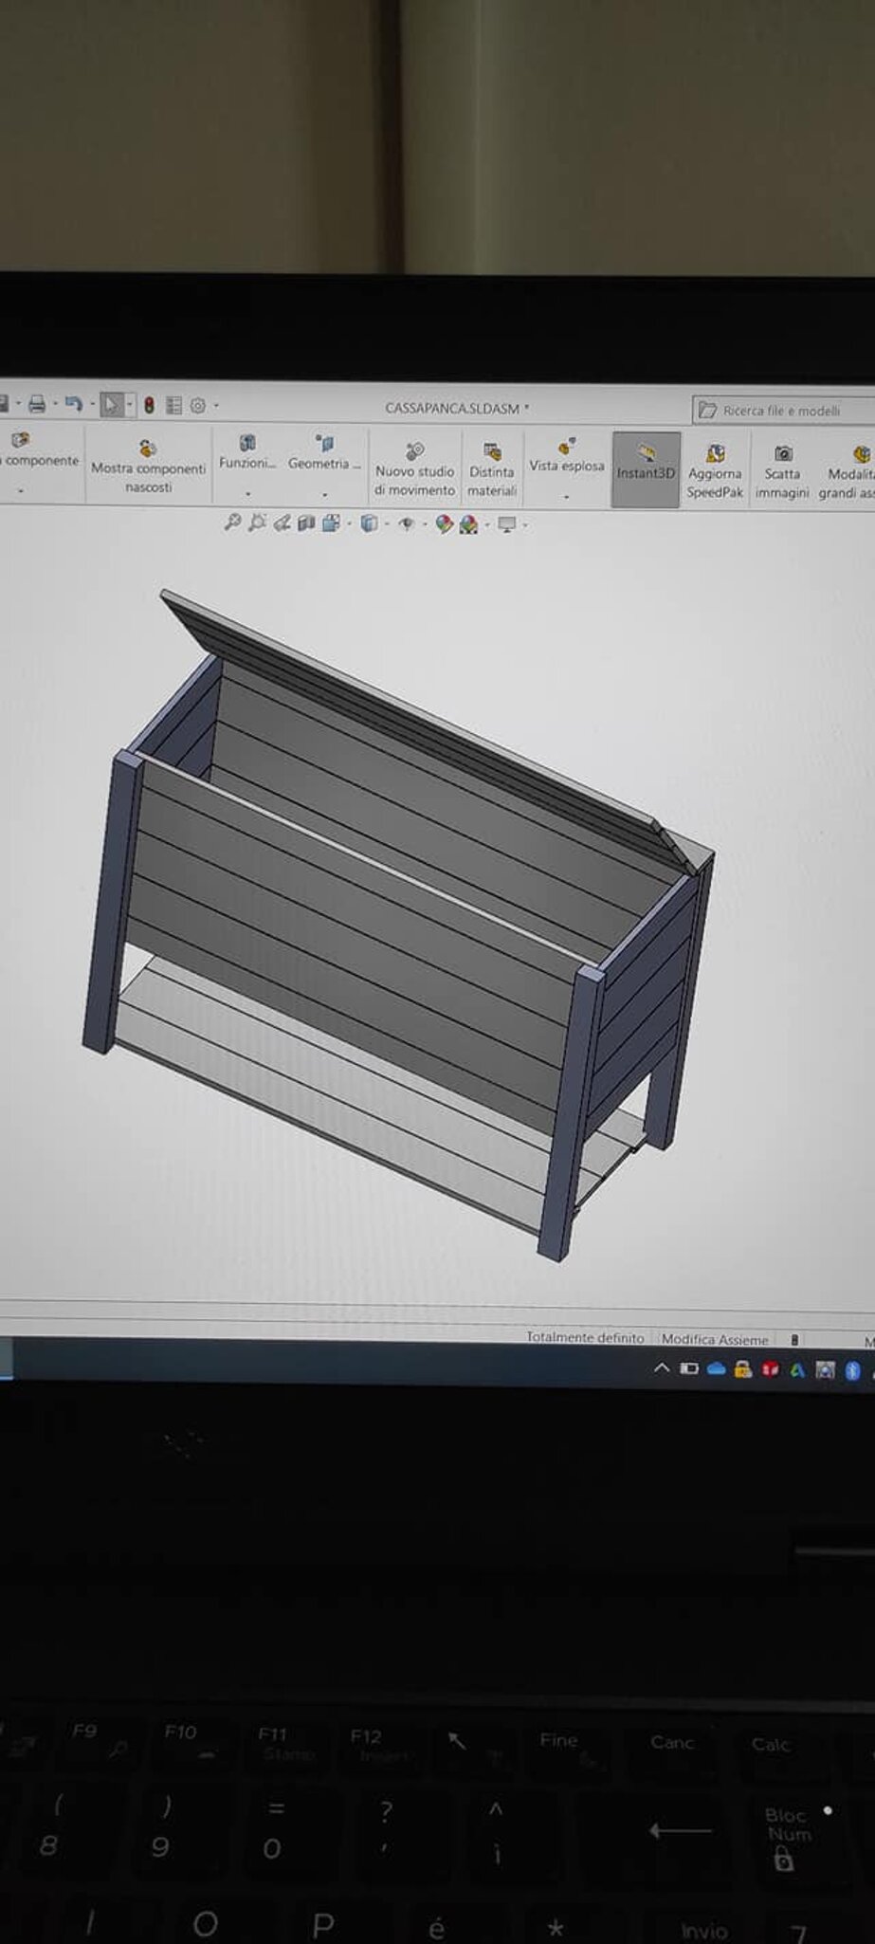Click the Autodesk tray icon
Viewport: 875px width, 1944px height.
click(797, 1369)
